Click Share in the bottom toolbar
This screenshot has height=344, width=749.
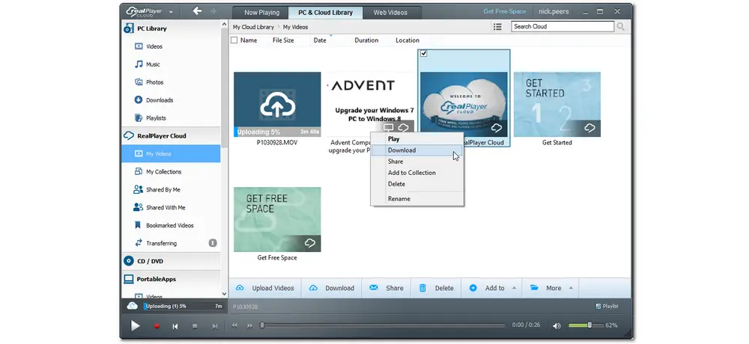tap(386, 288)
